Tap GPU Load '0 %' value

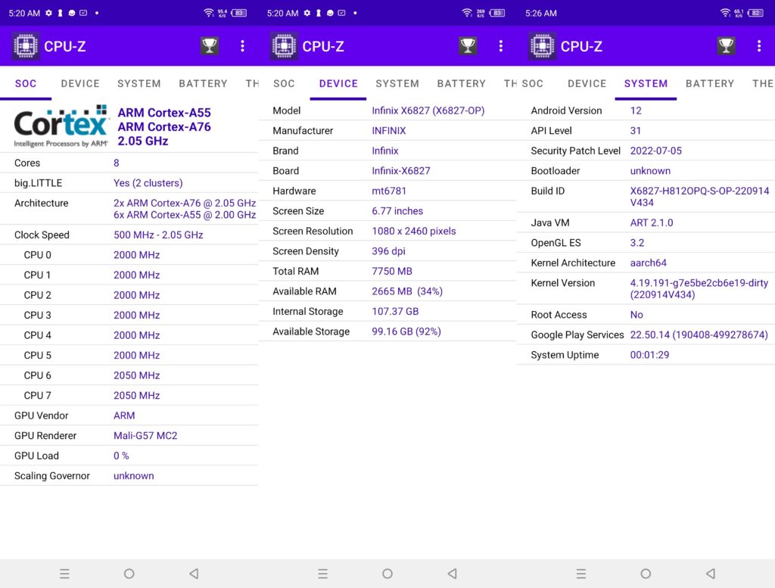coord(121,456)
